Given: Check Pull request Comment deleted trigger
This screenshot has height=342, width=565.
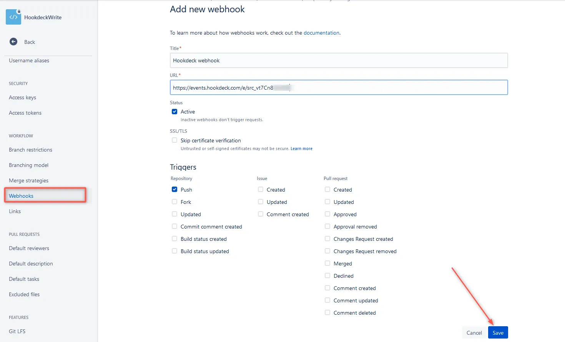Looking at the screenshot, I should pyautogui.click(x=327, y=312).
